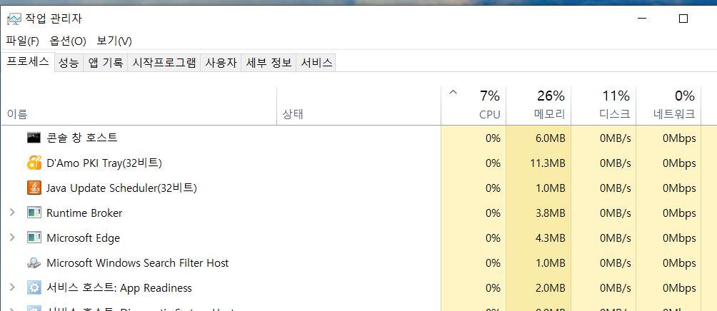Screen dimensions: 717x311
Task: Maximize the 작업 관리자 window
Action: 683,19
